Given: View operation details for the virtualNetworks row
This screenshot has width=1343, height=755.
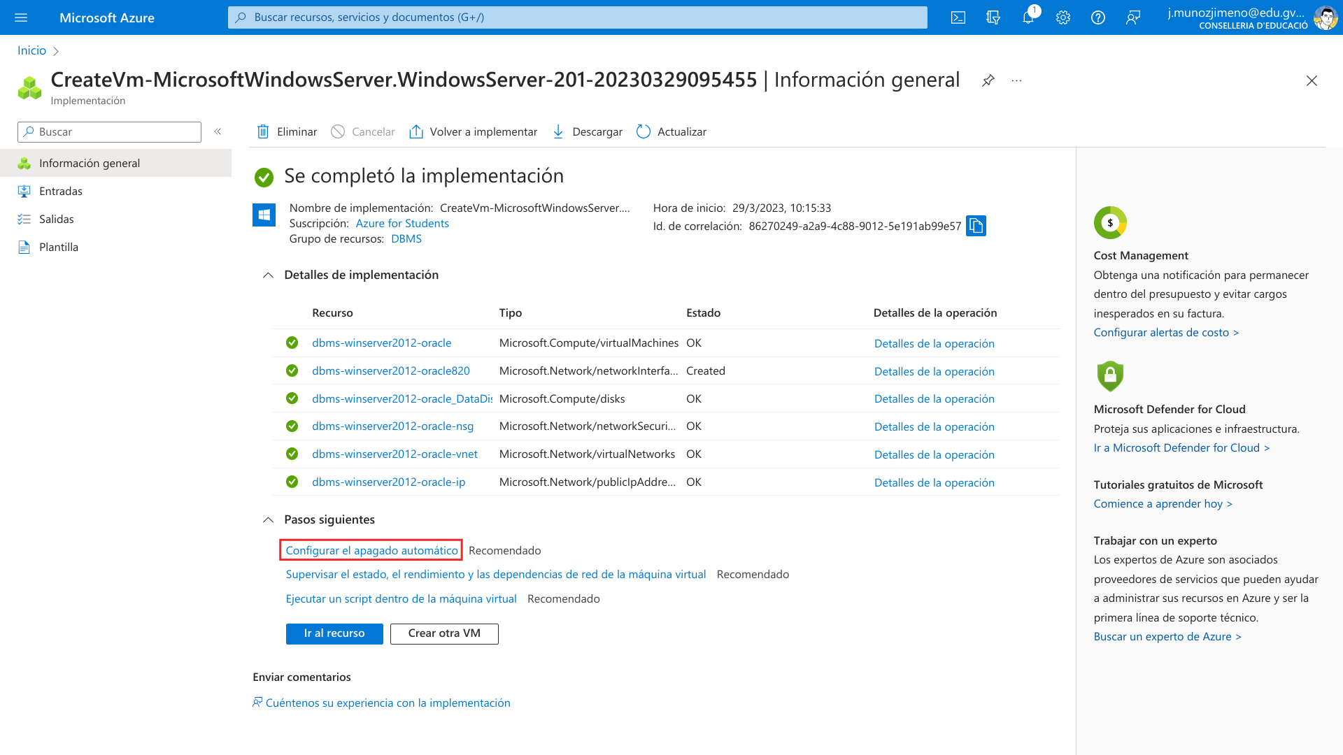Looking at the screenshot, I should click(934, 455).
